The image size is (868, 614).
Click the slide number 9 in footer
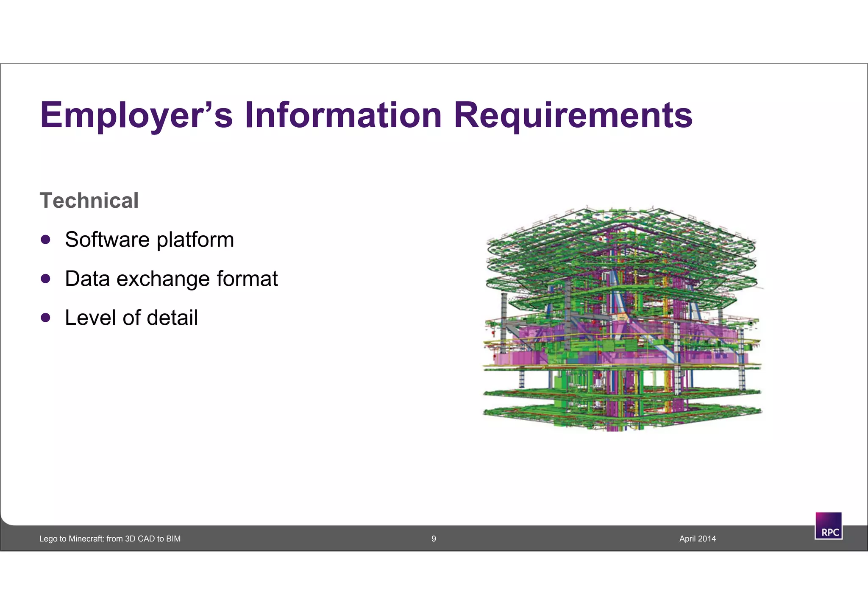coord(434,539)
